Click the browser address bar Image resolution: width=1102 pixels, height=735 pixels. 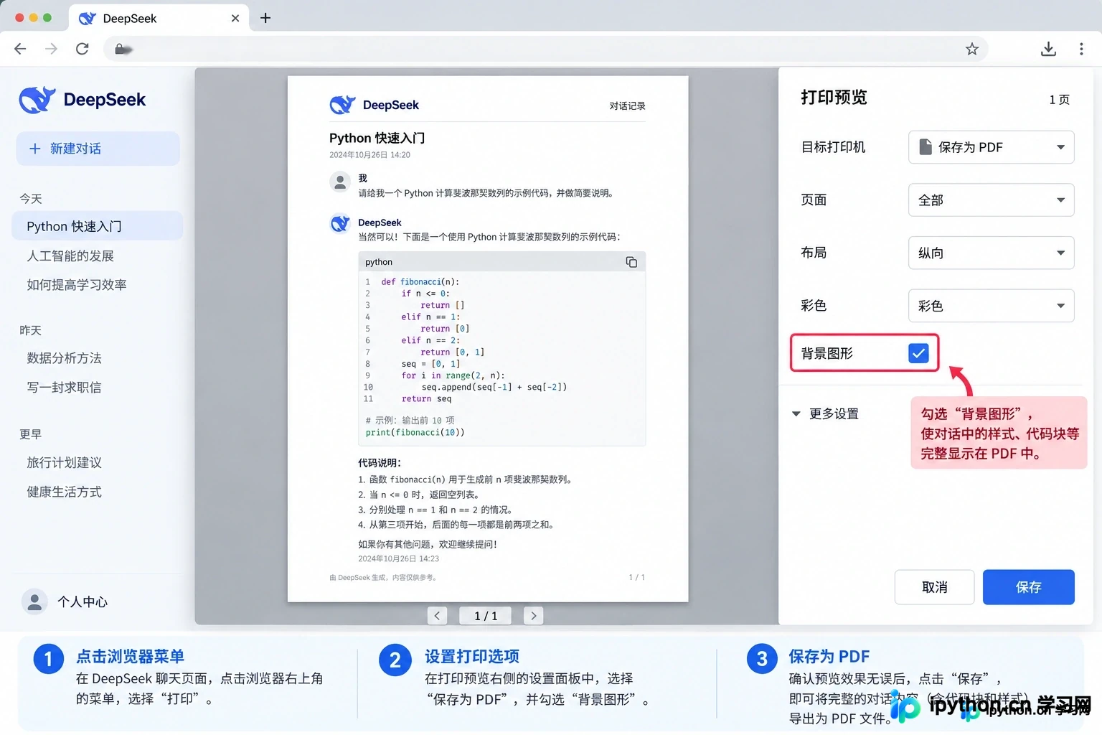545,49
